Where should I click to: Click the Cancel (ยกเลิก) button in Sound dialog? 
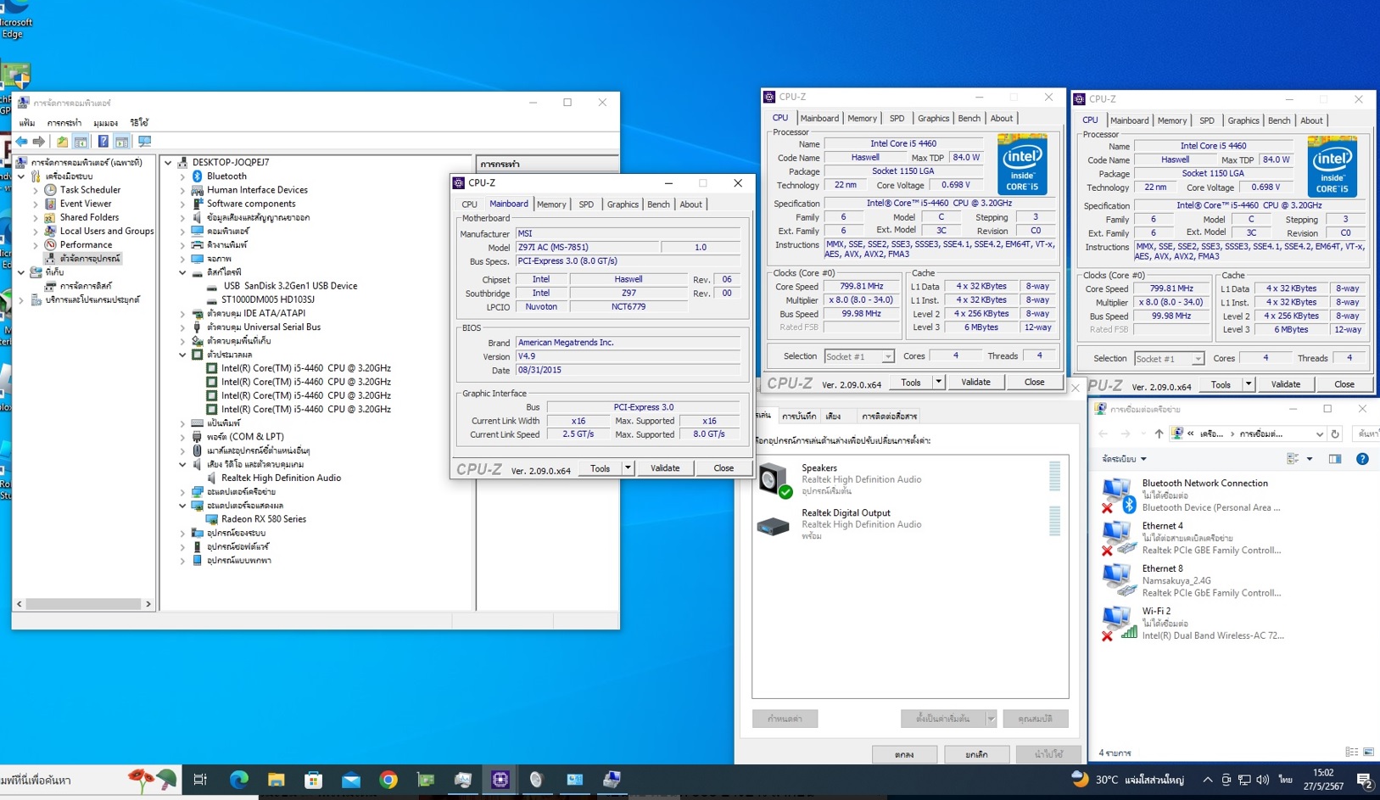click(976, 754)
